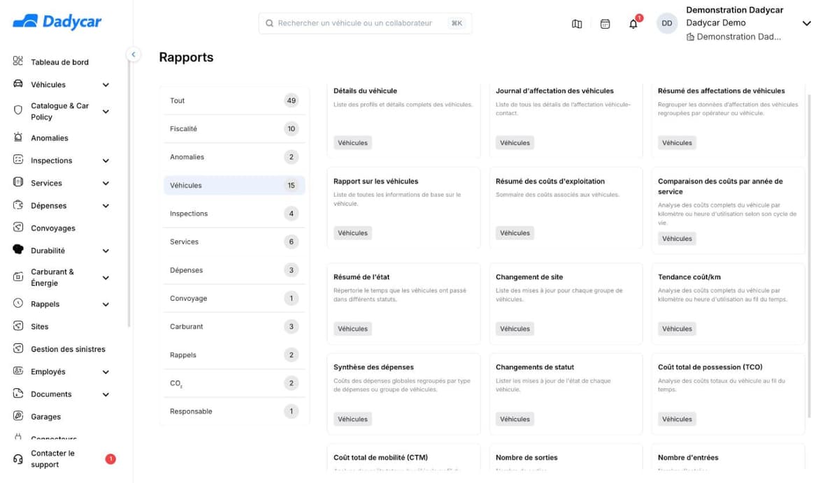839x483 pixels.
Task: Click the Dadycar logo
Action: tap(57, 22)
